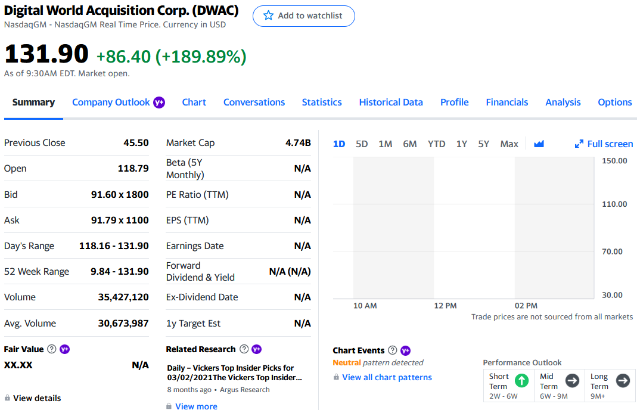Click the star icon in Add to watchlist
637x410 pixels.
click(268, 16)
